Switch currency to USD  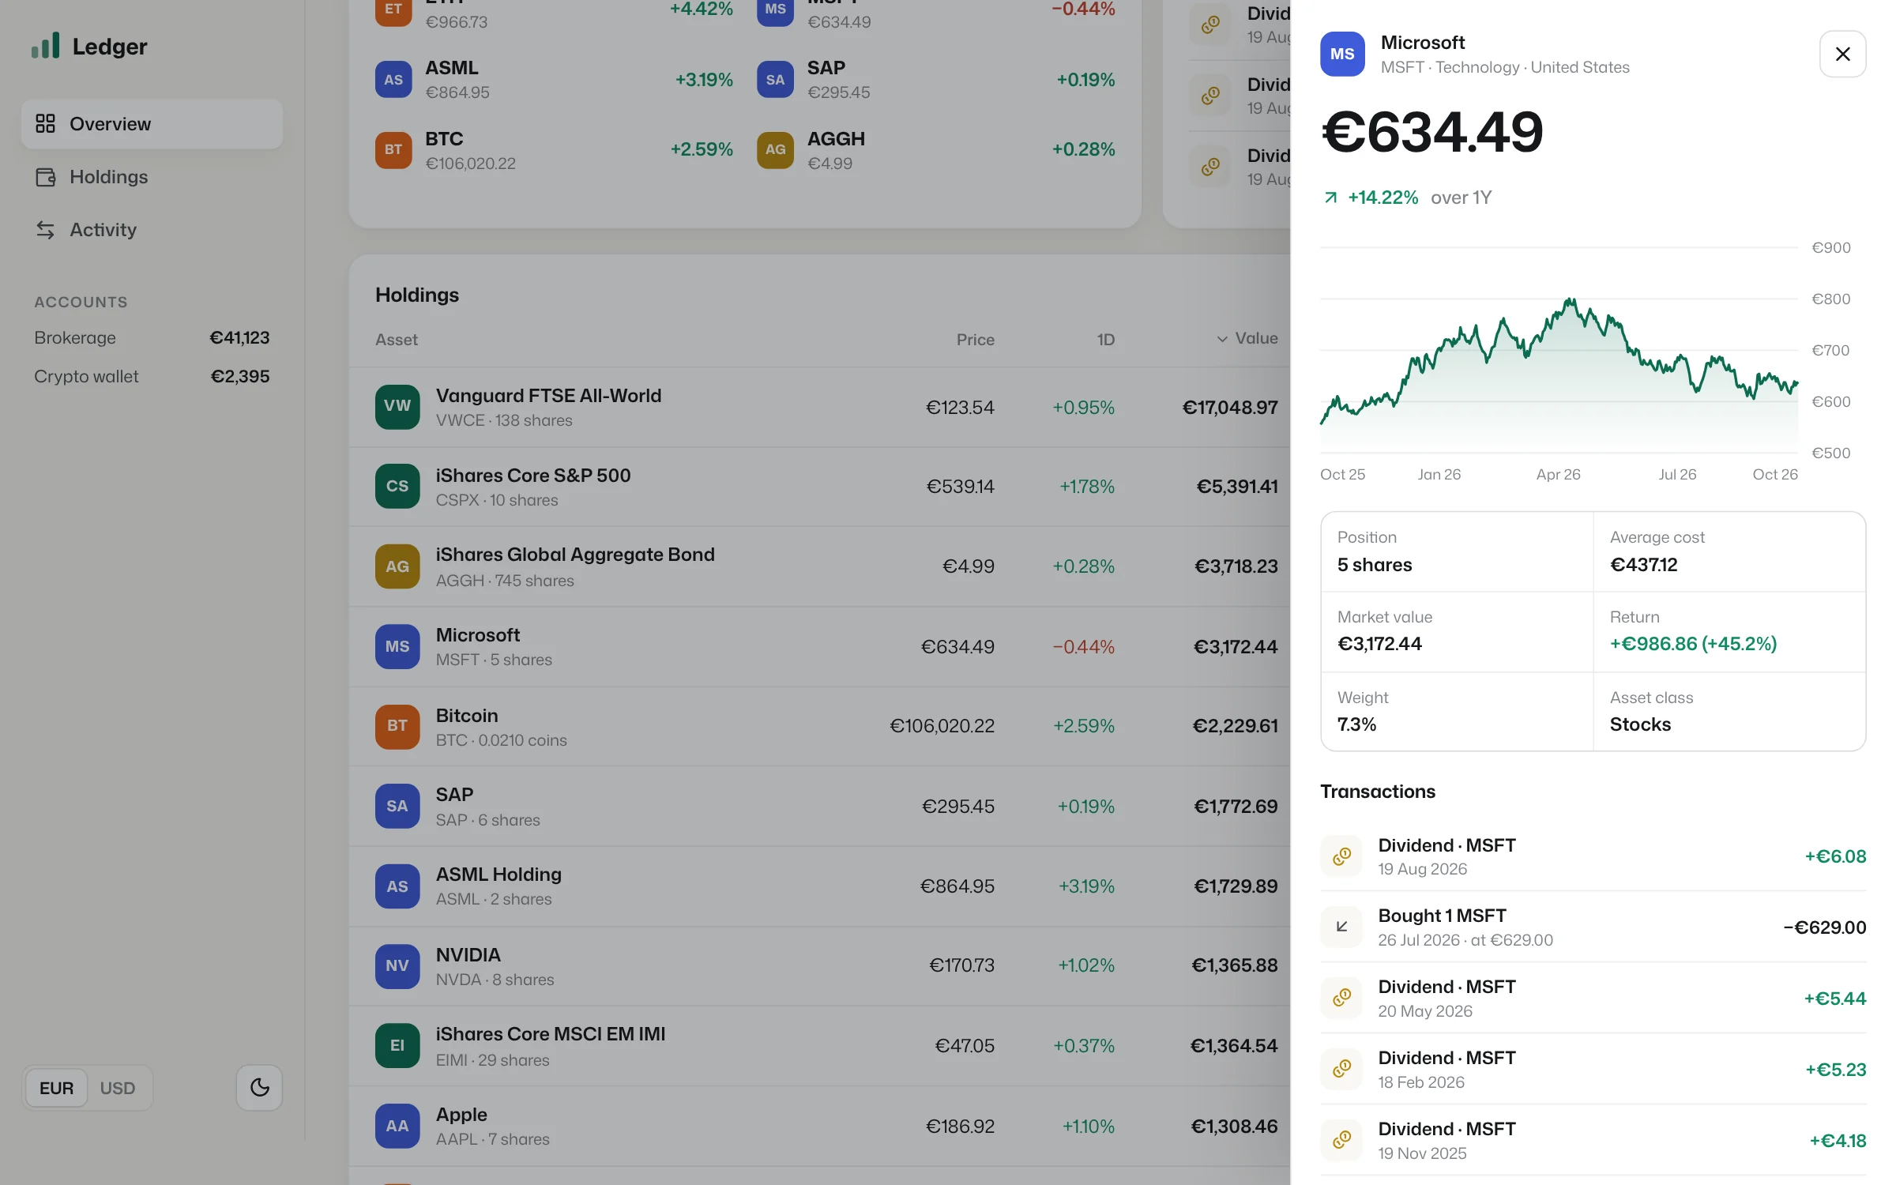(118, 1088)
